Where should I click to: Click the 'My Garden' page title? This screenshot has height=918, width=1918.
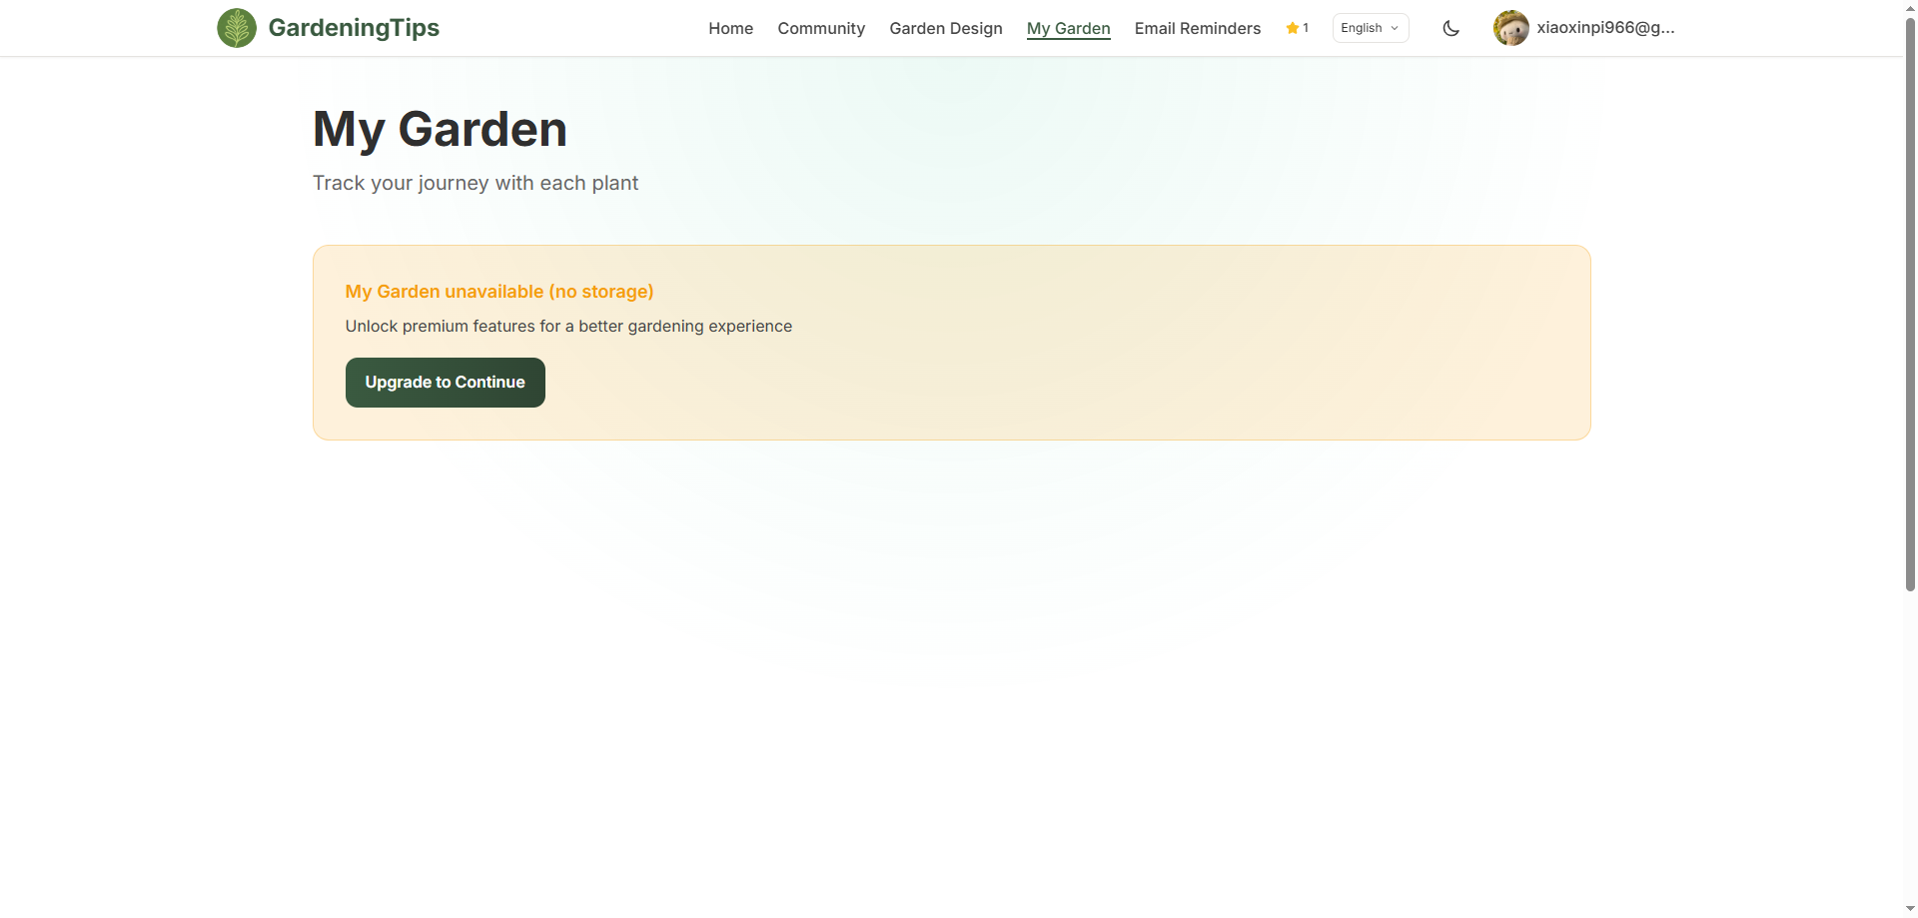[440, 129]
